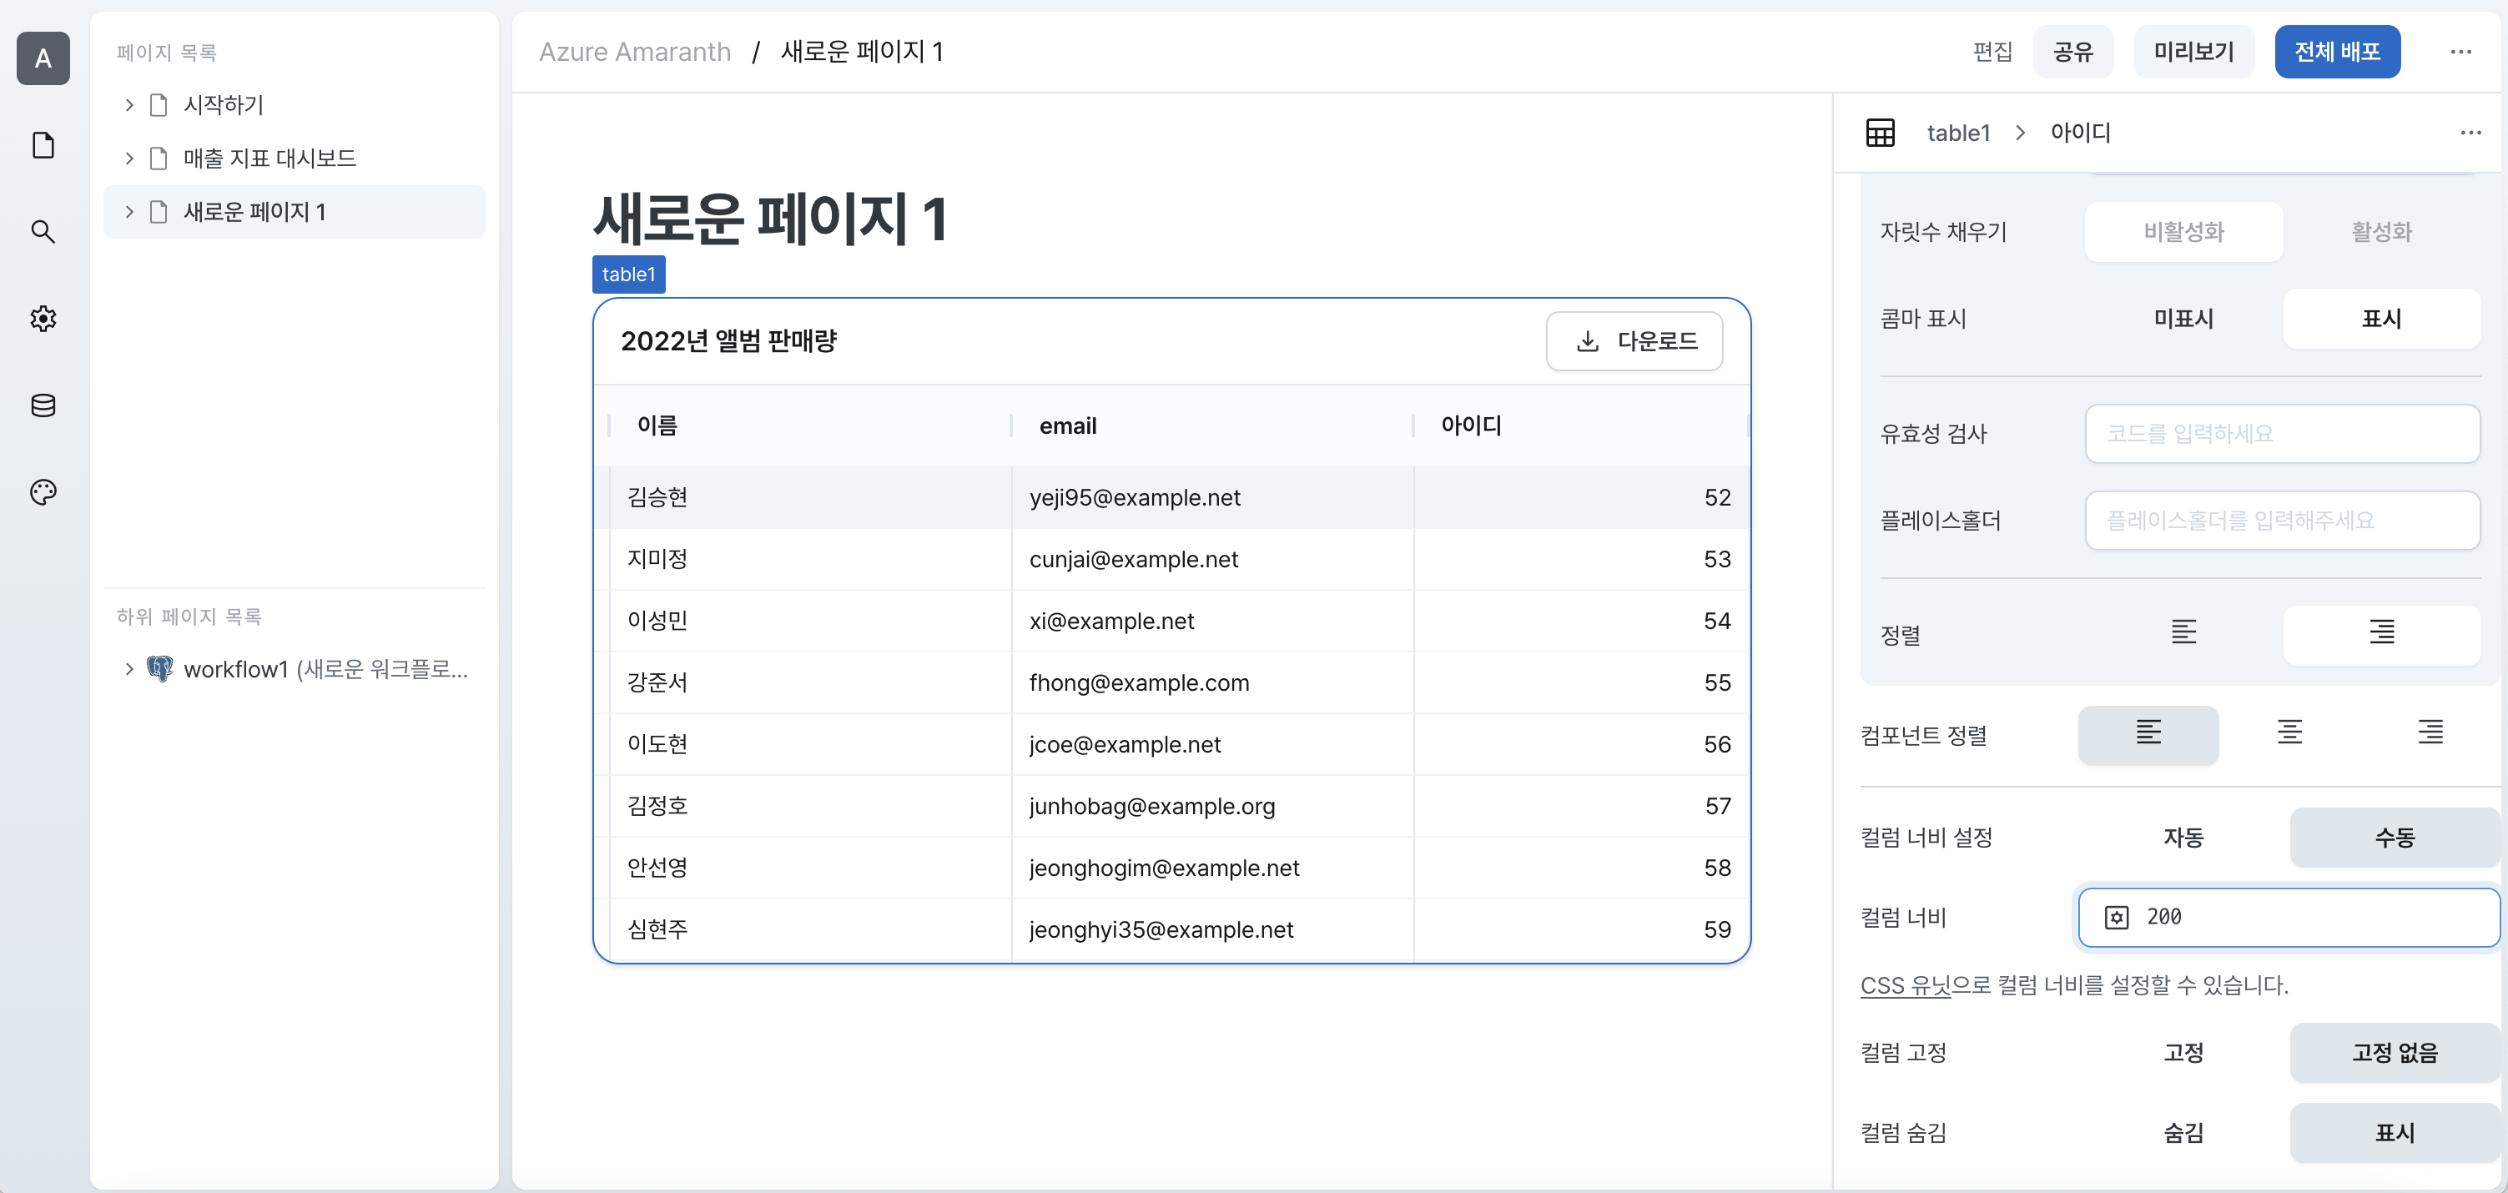The image size is (2508, 1193).
Task: Open the pages document icon in sidebar
Action: pyautogui.click(x=43, y=145)
